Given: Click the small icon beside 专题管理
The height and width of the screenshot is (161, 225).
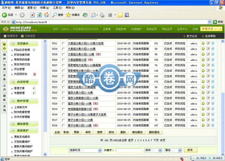Looking at the screenshot, I should [34, 93].
